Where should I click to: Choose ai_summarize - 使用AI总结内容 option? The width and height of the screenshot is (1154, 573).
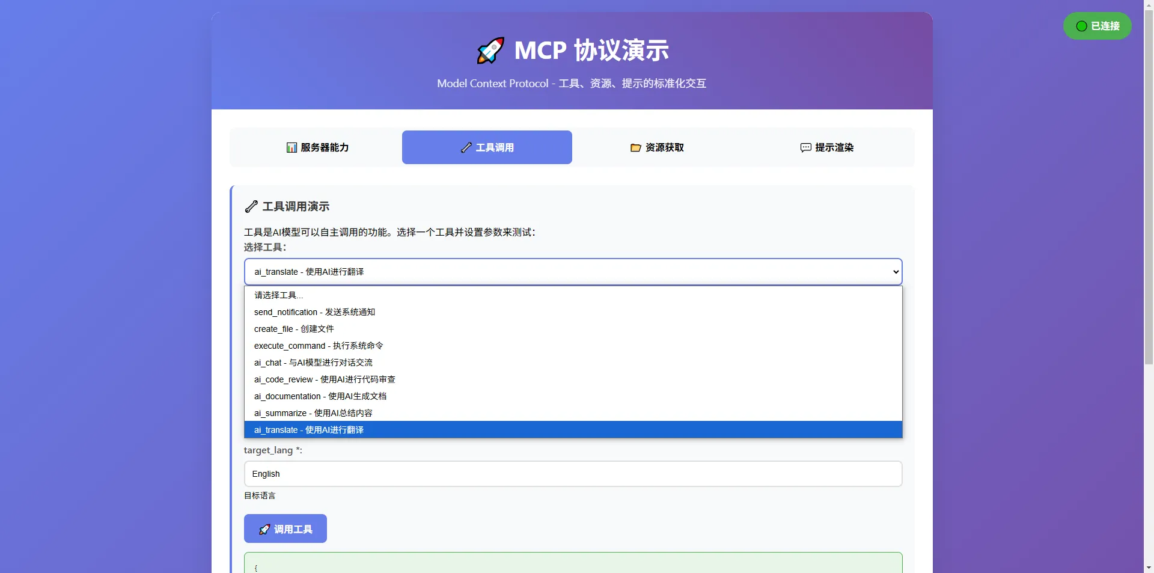(573, 413)
